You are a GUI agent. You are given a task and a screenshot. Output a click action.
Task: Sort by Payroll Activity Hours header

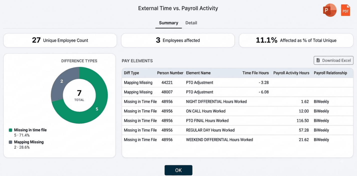[x=291, y=73]
